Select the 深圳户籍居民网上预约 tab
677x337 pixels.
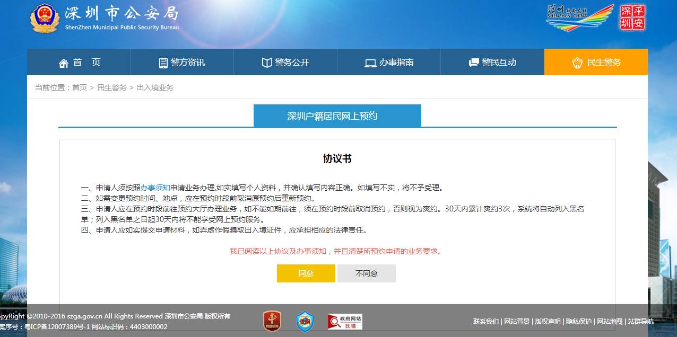tap(337, 116)
